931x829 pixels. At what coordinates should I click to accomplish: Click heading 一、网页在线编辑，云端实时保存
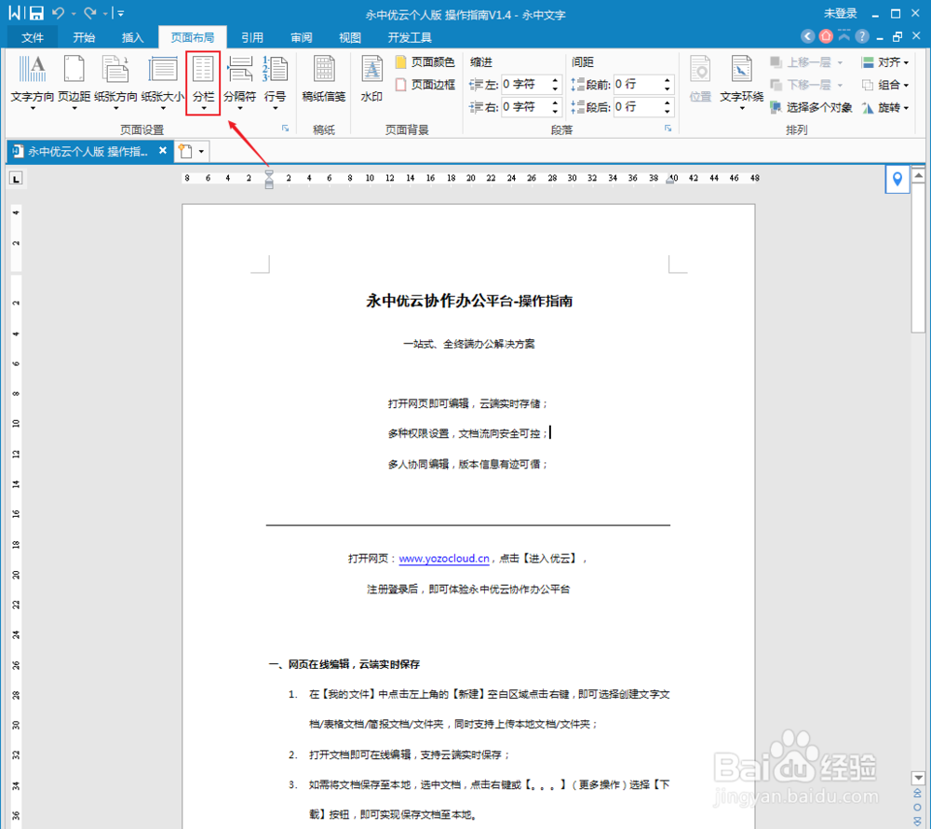pos(344,664)
